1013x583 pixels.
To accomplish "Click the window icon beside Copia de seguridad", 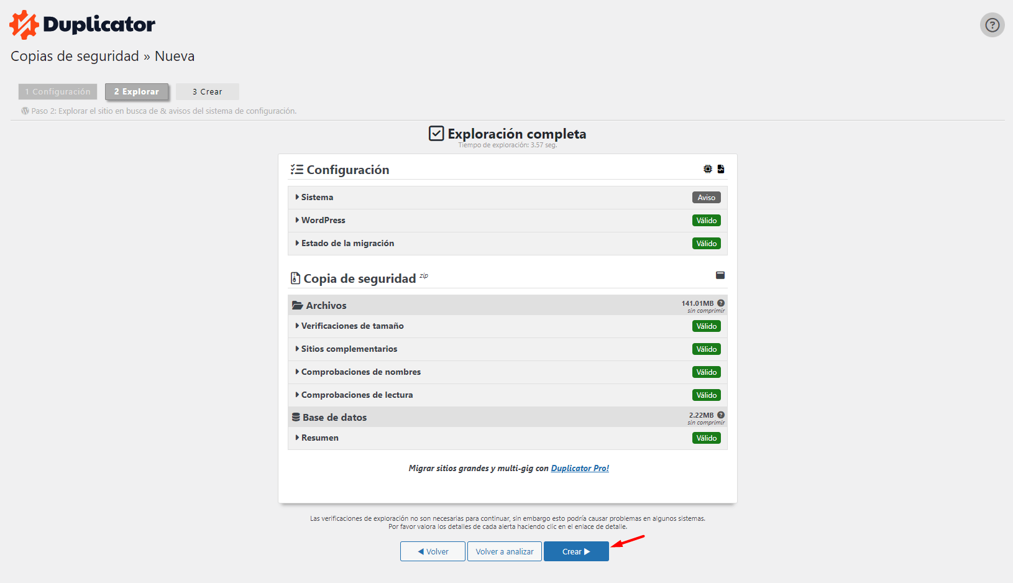I will [720, 275].
